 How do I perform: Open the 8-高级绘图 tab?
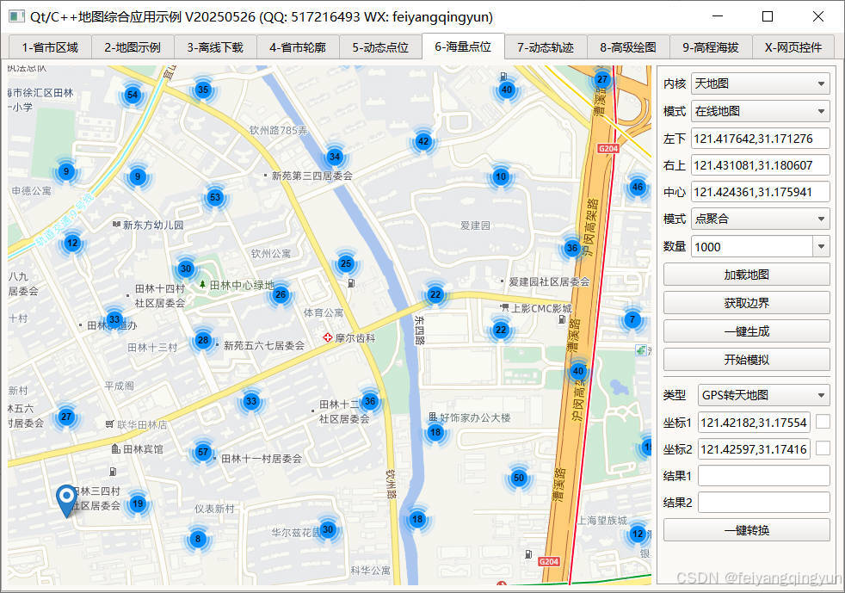(x=628, y=47)
